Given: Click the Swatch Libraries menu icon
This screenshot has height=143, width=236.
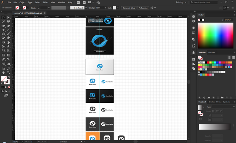Looking at the screenshot, I should 200,98.
